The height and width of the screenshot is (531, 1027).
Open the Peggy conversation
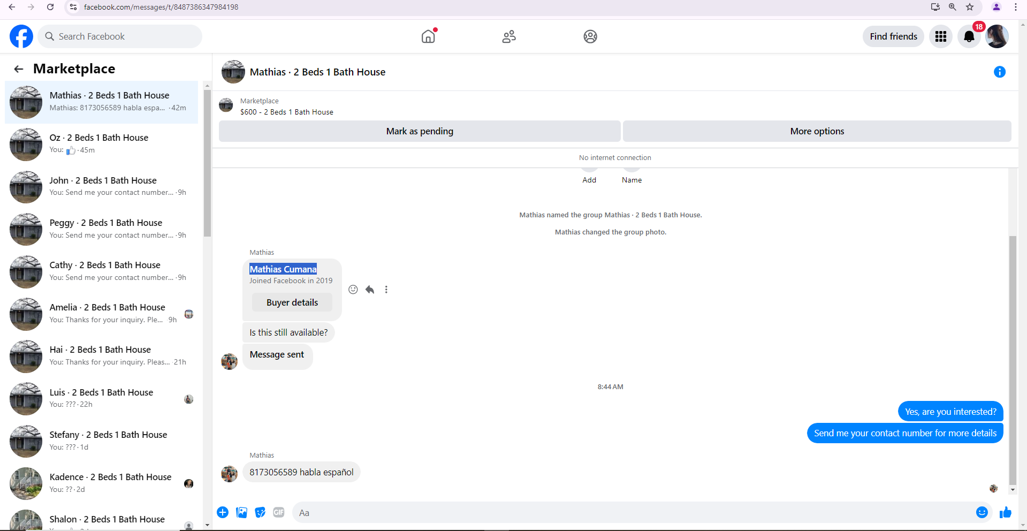point(102,229)
